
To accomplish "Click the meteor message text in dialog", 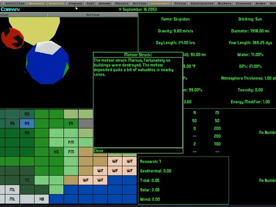I will (133, 67).
